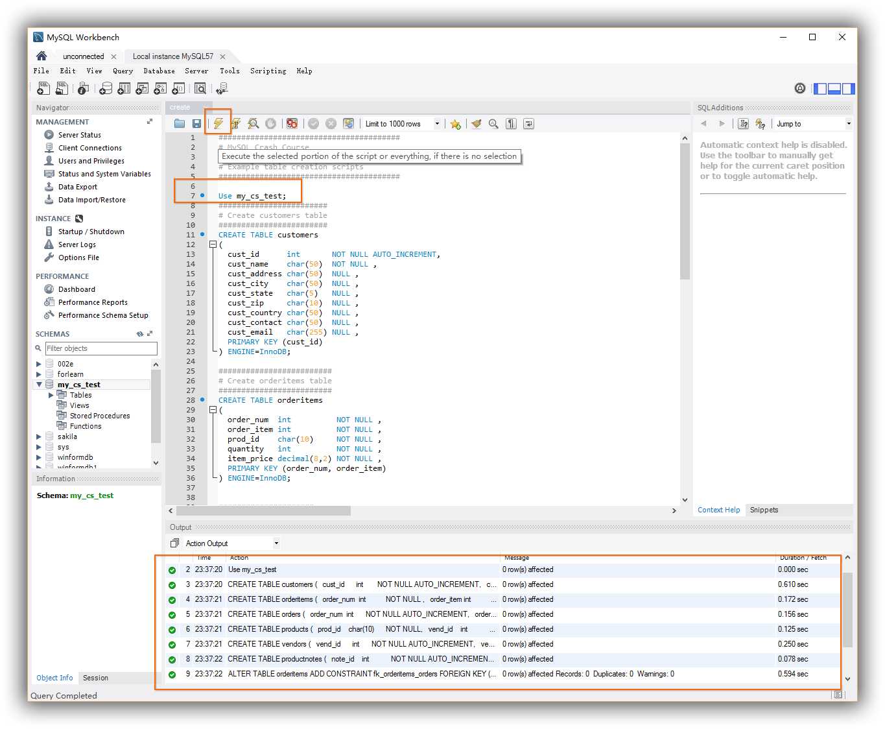The width and height of the screenshot is (885, 729).
Task: Open Client Connections
Action: click(89, 148)
